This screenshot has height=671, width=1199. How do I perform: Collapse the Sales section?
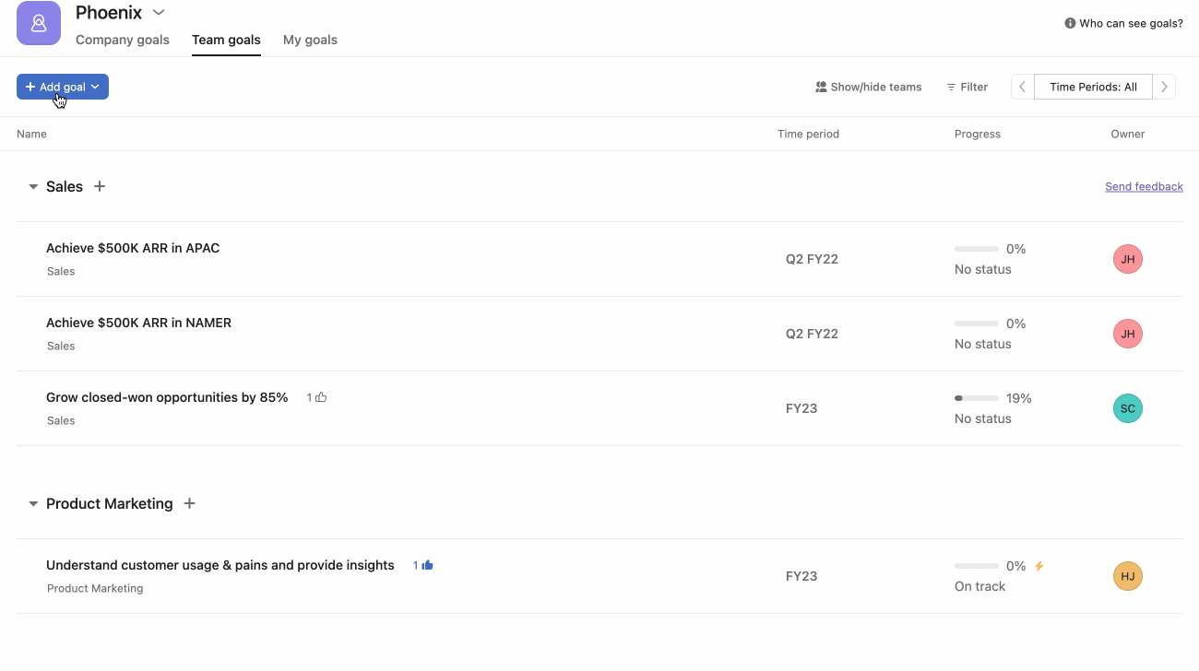tap(32, 185)
